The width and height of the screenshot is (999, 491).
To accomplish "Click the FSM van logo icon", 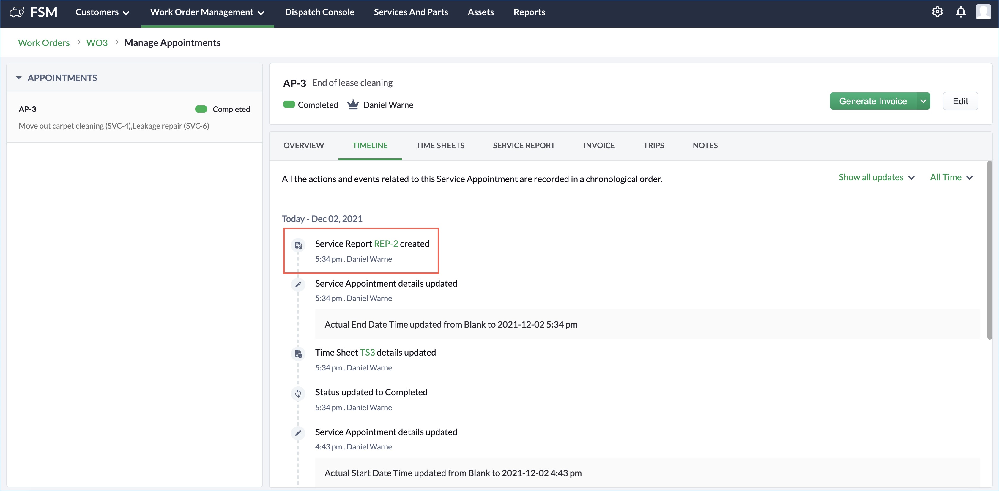I will pyautogui.click(x=17, y=12).
